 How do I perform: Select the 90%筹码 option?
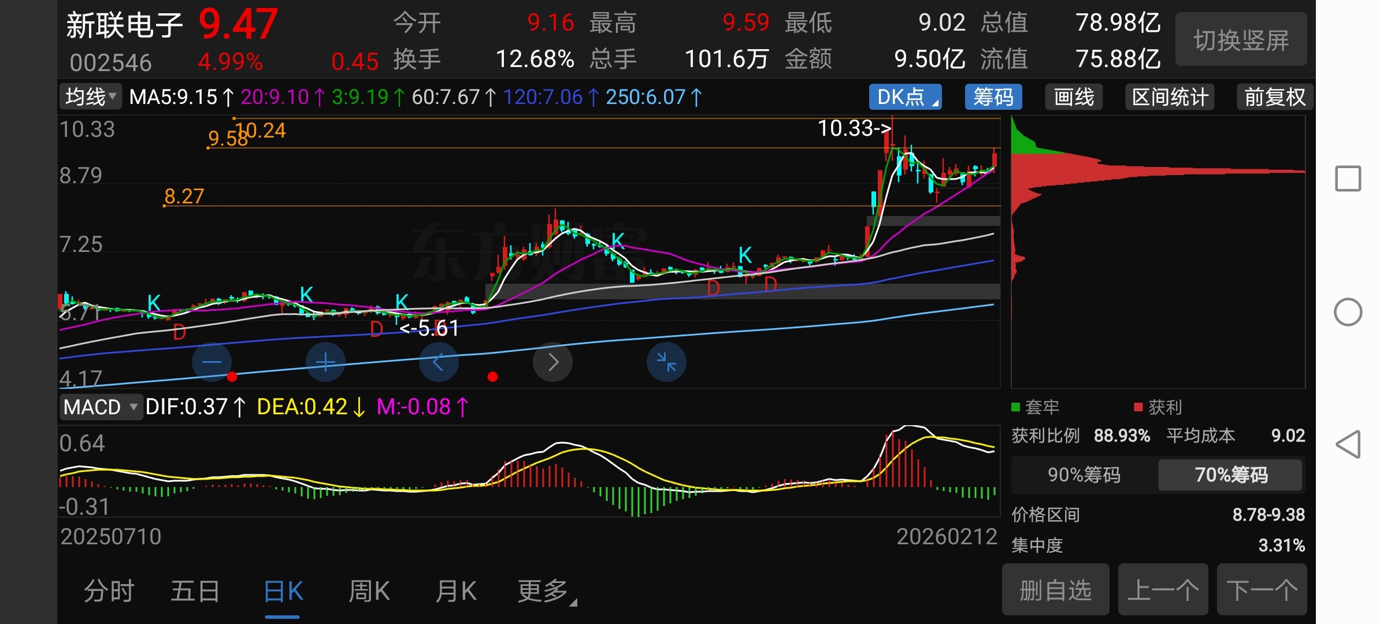1084,475
